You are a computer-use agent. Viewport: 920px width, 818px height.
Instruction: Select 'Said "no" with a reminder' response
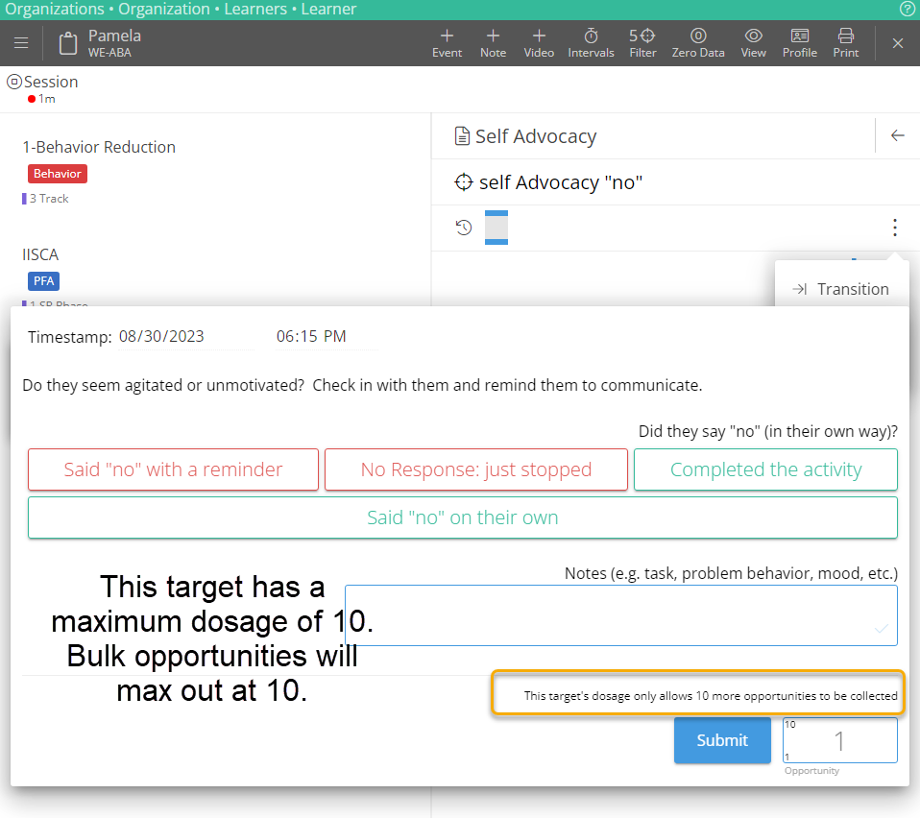pyautogui.click(x=173, y=469)
